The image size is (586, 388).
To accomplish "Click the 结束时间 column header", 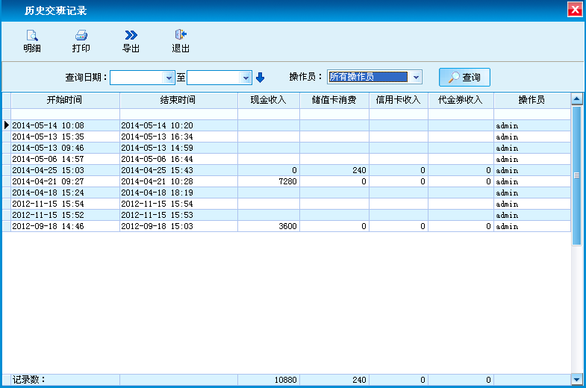I will (x=178, y=100).
